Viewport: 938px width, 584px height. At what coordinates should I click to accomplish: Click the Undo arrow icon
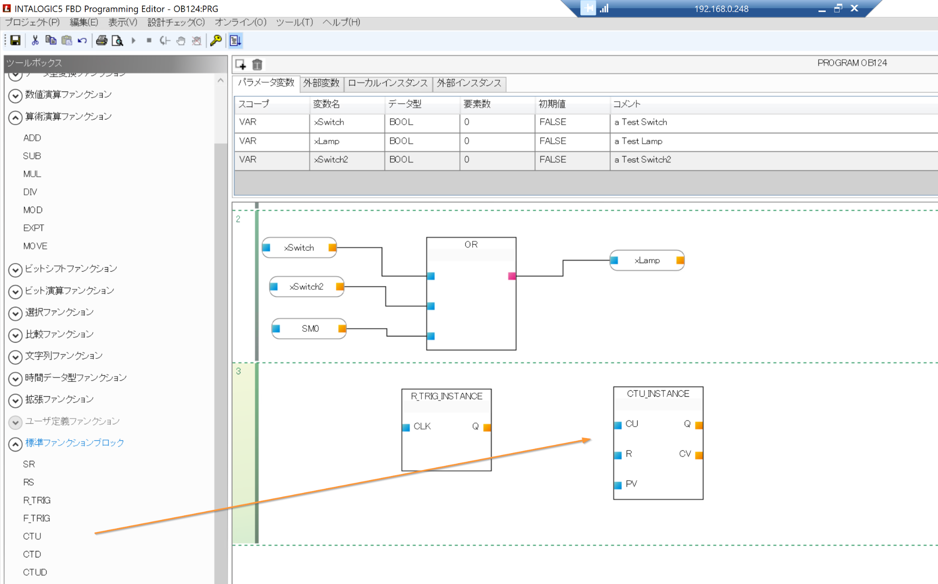82,41
